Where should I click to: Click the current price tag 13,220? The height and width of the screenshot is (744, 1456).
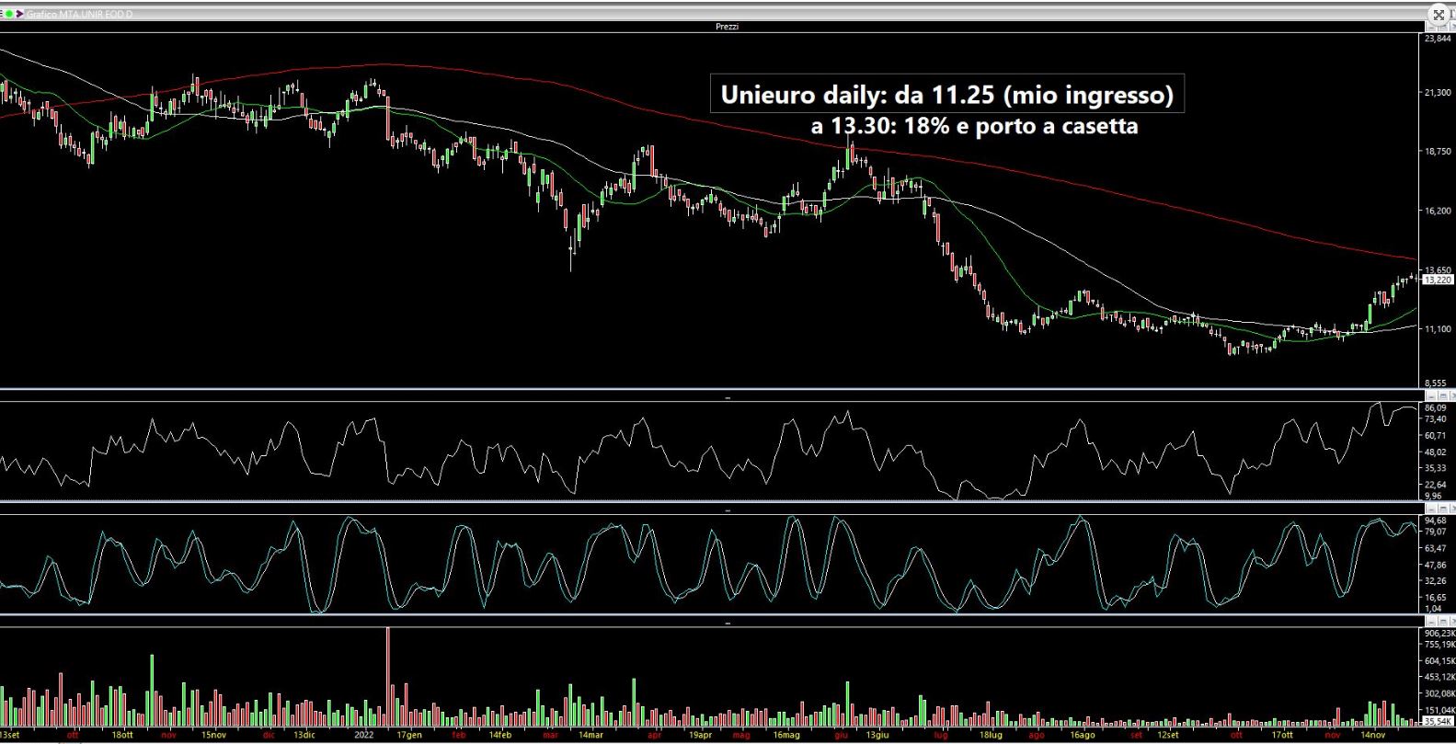(x=1438, y=280)
